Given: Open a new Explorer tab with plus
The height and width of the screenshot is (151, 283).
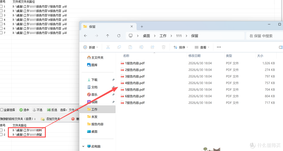Looking at the screenshot, I should 142,26.
